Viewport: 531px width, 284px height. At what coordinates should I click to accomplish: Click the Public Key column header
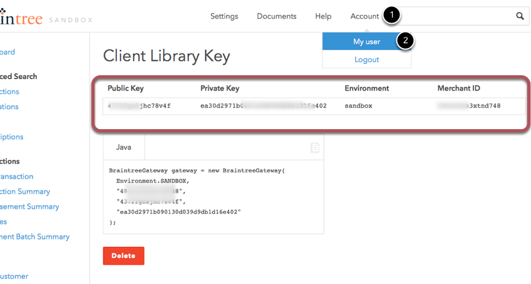[x=126, y=88]
